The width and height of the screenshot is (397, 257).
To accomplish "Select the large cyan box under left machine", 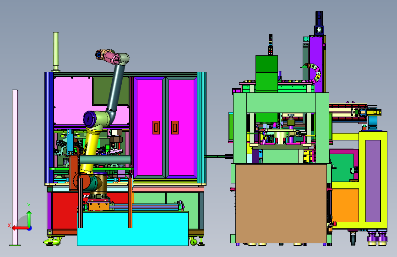I will [x=133, y=228].
